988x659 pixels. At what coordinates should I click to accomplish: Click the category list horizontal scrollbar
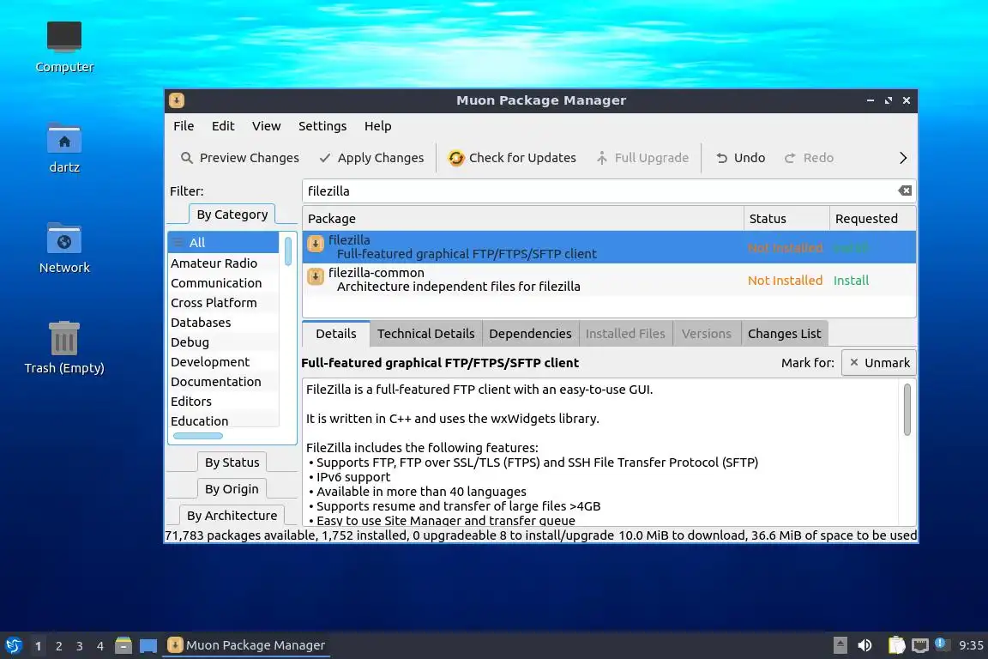click(198, 436)
